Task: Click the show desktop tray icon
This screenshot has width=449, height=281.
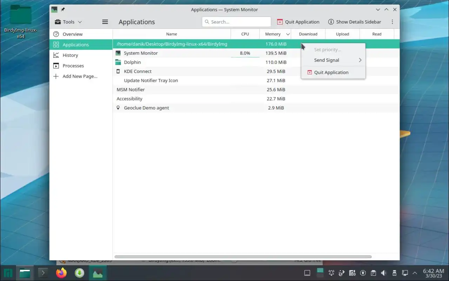Action: pyautogui.click(x=307, y=273)
